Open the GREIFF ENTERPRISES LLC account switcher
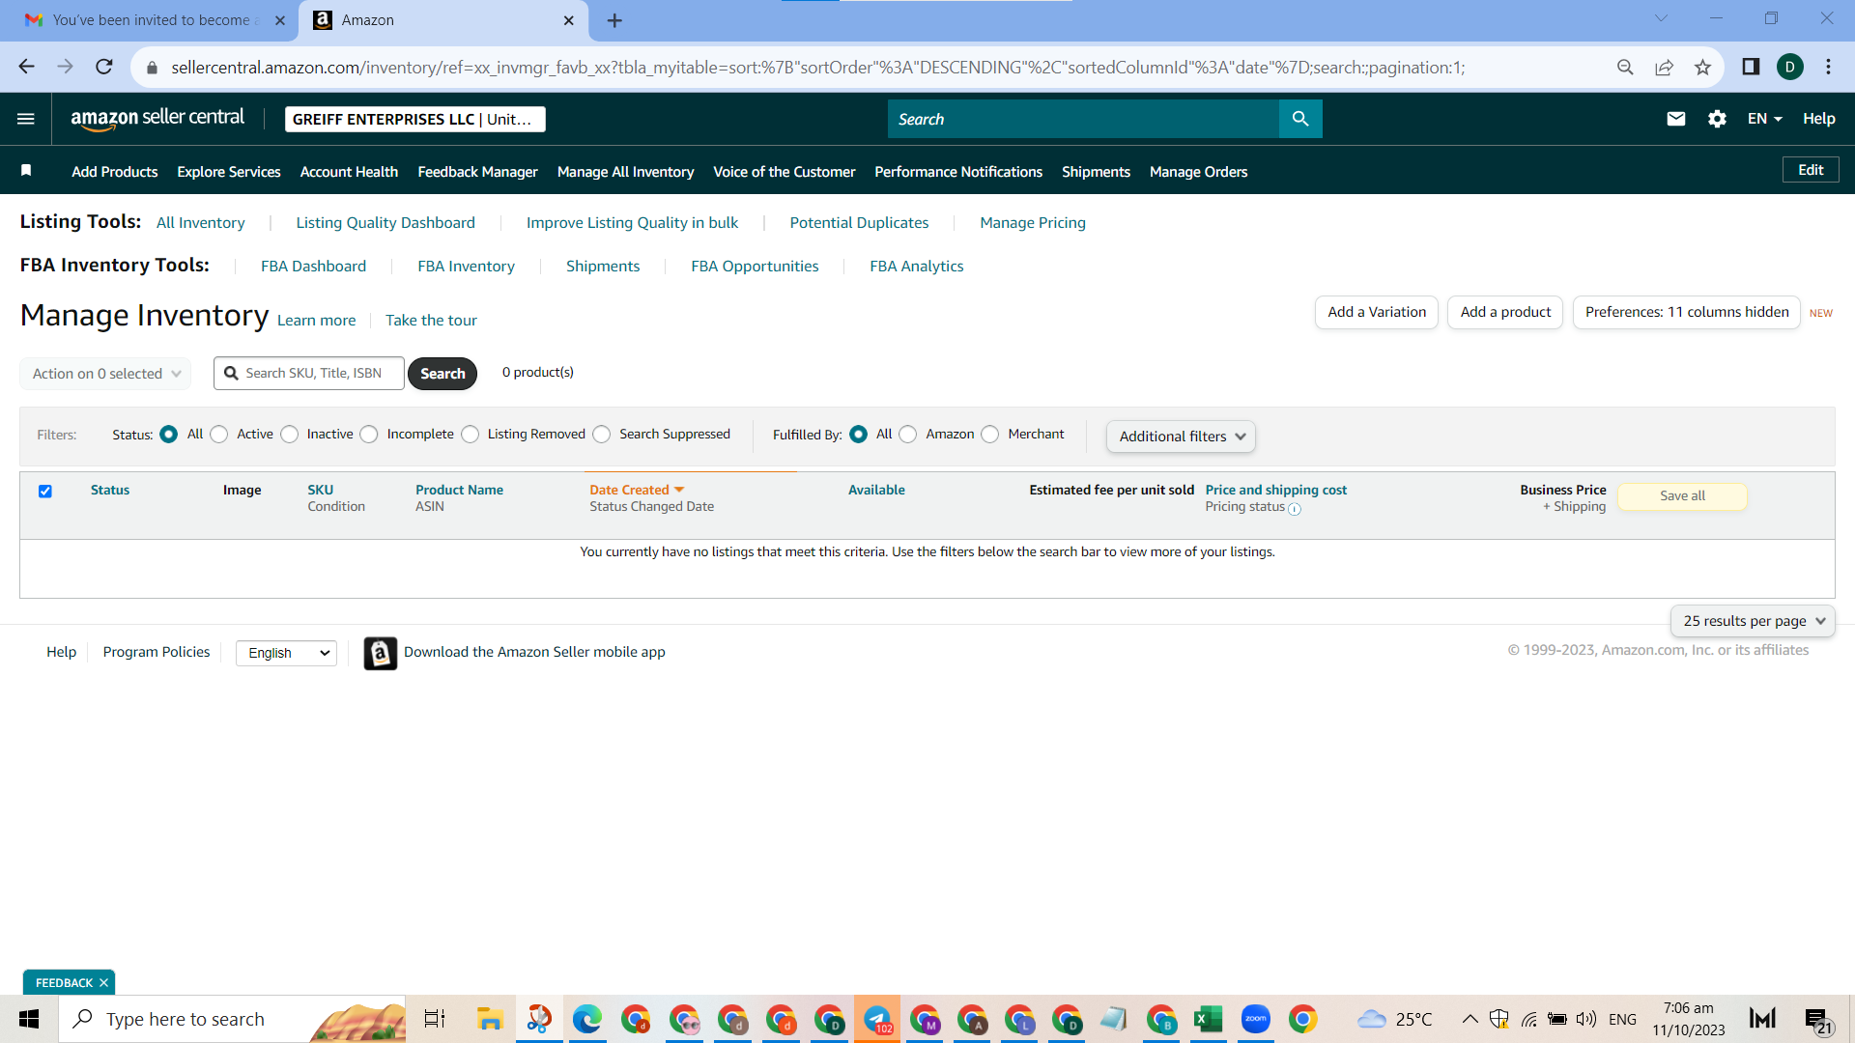Screen dimensions: 1855x1043 [x=414, y=119]
